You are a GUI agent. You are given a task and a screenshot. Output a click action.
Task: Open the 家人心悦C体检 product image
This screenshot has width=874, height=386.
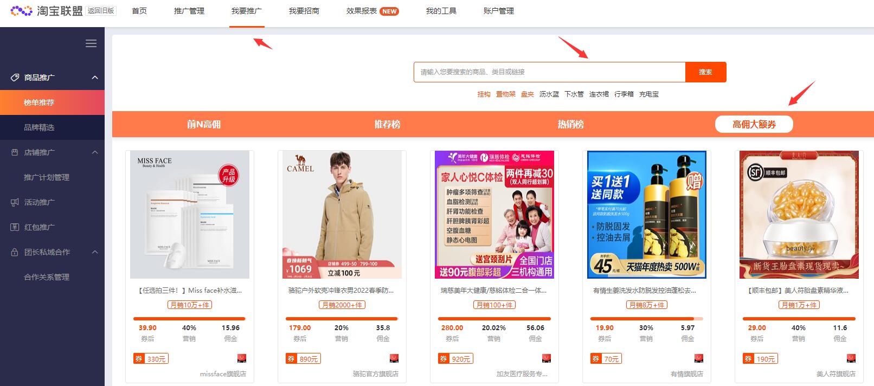click(494, 215)
